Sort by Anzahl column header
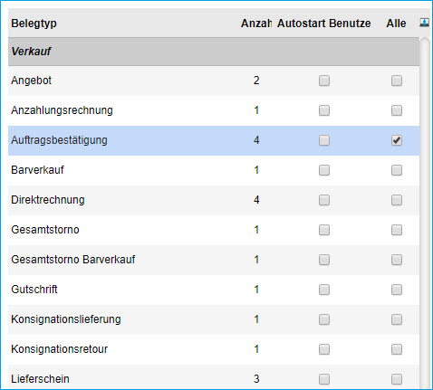The width and height of the screenshot is (433, 390). click(x=255, y=24)
